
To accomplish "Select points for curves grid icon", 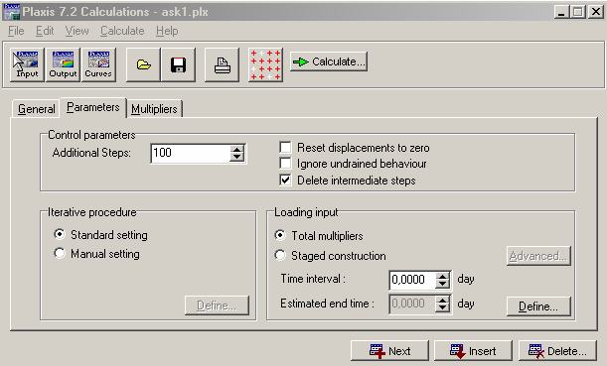I will (x=265, y=64).
